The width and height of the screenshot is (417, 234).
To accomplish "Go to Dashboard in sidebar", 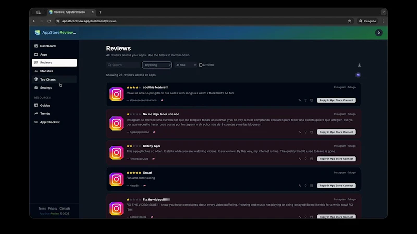I will 54,46.
